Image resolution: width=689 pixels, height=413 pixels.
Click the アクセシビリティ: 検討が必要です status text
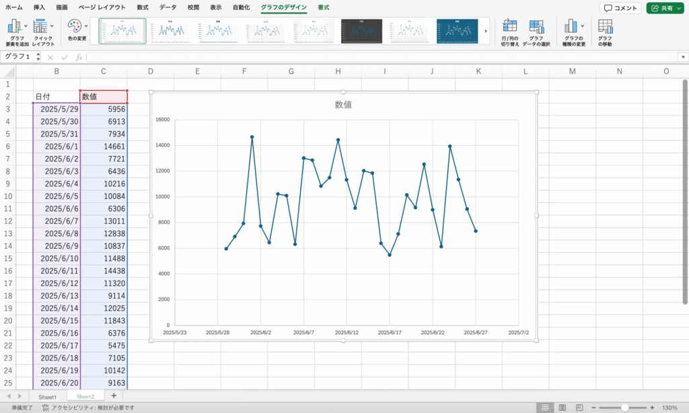click(x=93, y=408)
